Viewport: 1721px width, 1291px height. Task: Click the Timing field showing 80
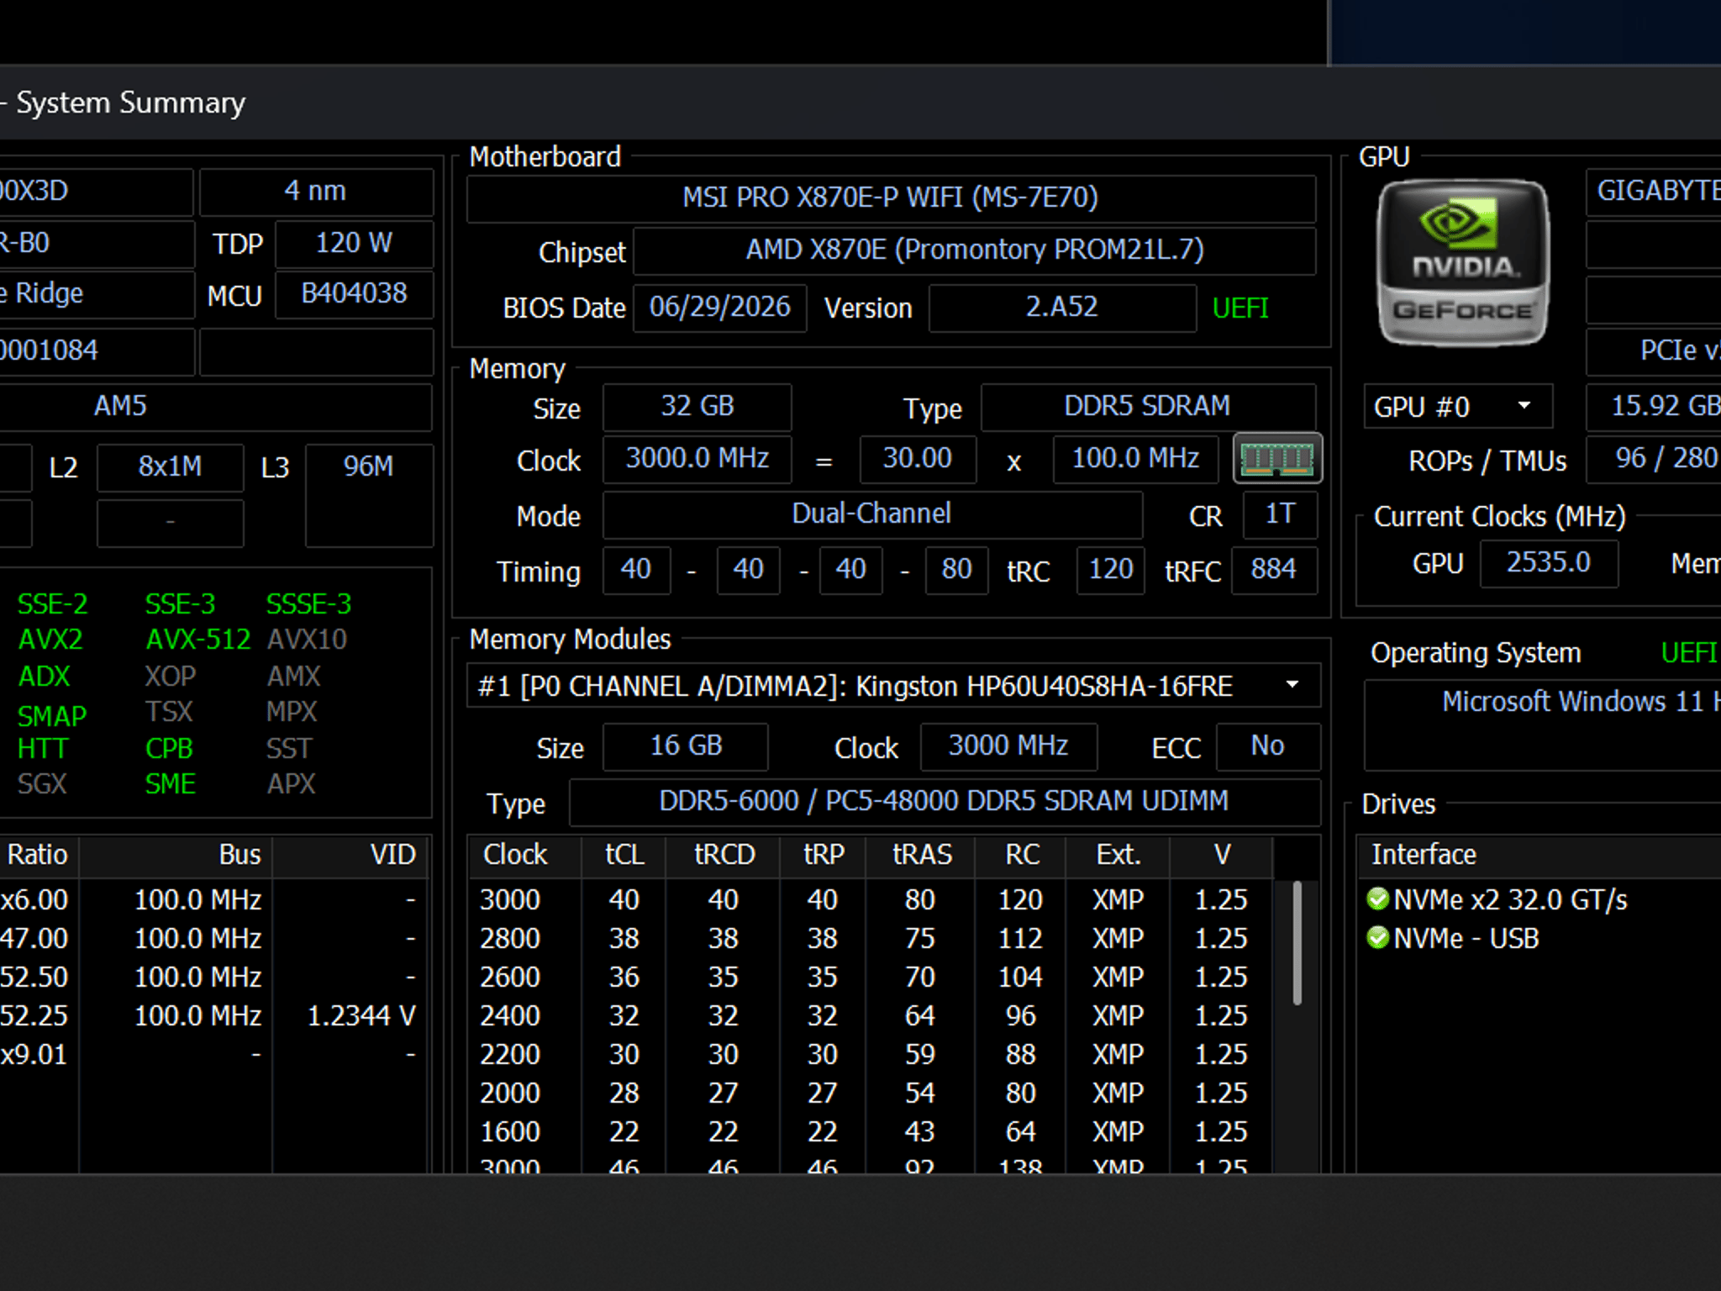pos(957,570)
